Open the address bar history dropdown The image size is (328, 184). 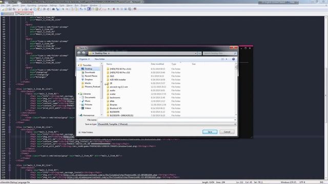click(196, 53)
